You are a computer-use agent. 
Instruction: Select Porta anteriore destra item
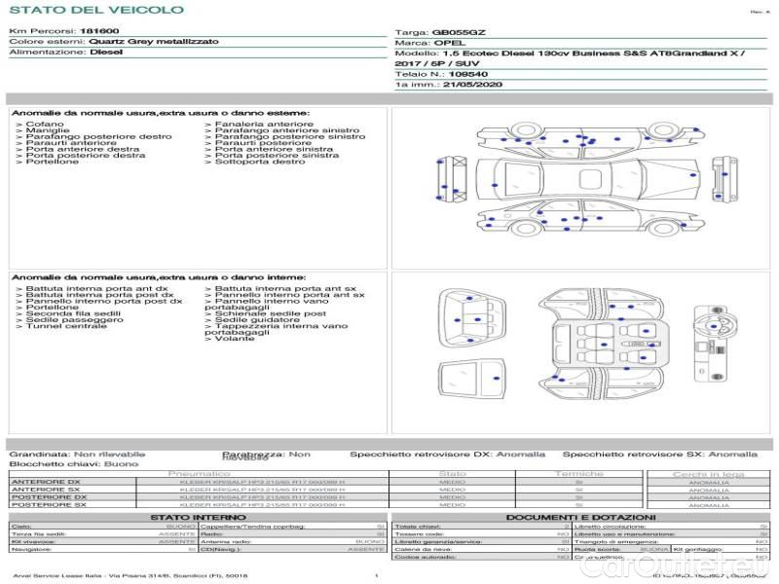78,149
